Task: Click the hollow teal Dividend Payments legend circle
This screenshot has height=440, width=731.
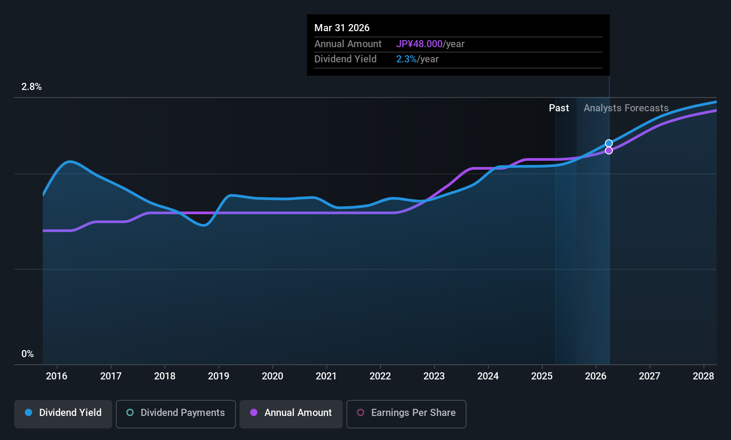Action: point(130,412)
